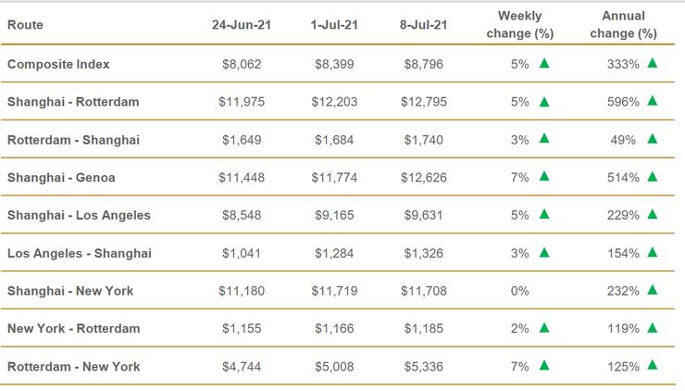Viewport: 685px width, 391px height.
Task: Click the Composite Index annual change green arrow
Action: [x=653, y=63]
